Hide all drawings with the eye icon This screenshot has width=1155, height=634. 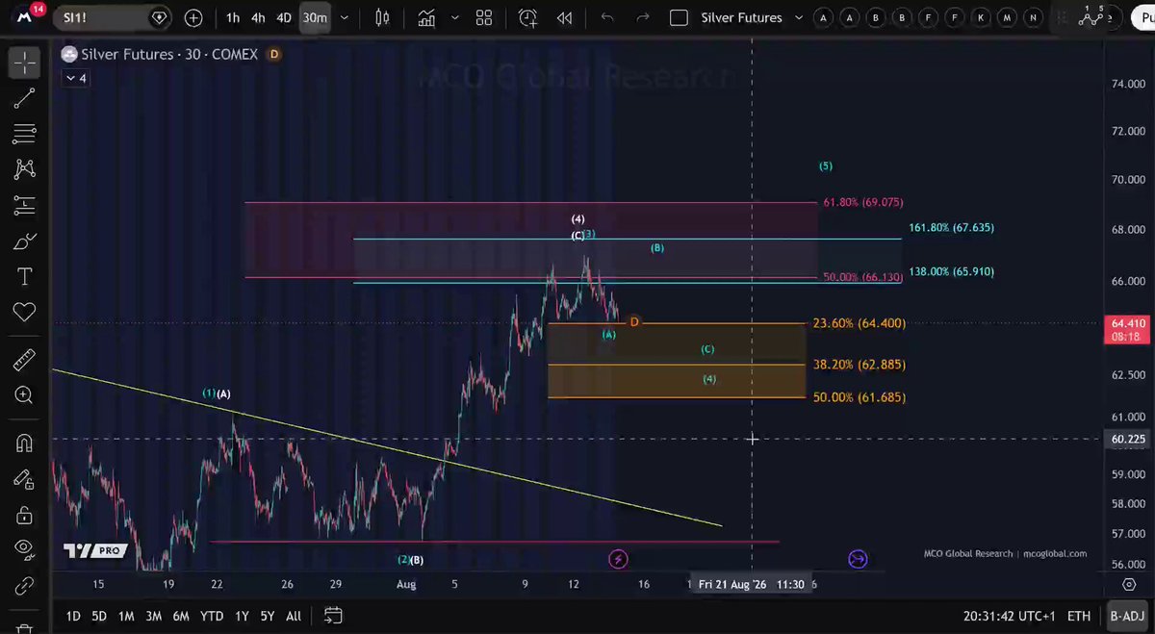(x=24, y=549)
